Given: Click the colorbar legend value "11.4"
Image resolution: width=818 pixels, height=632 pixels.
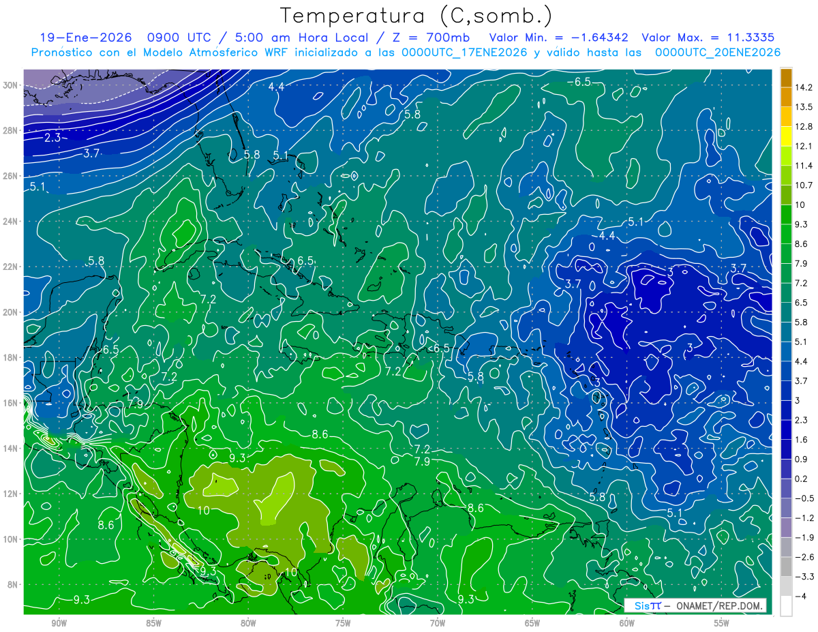Looking at the screenshot, I should (804, 166).
